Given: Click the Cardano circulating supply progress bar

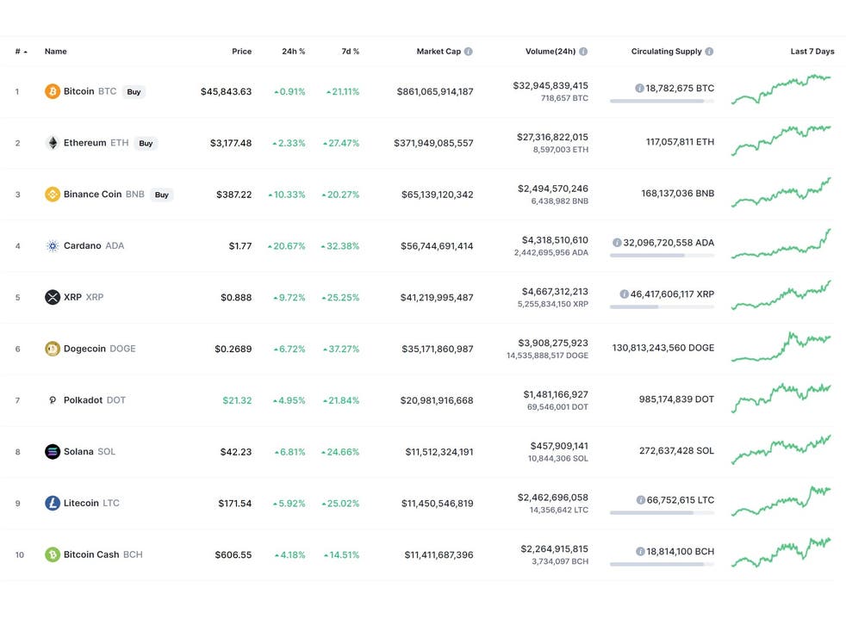Looking at the screenshot, I should 662,255.
